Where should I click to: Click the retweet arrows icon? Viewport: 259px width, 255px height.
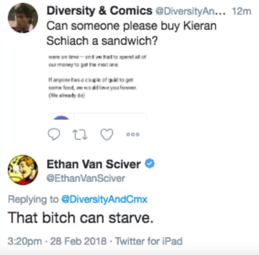tap(80, 134)
